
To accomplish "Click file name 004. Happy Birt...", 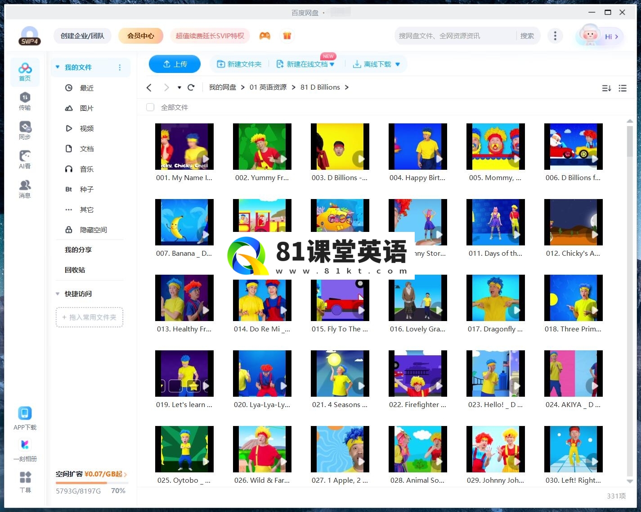I will (x=417, y=177).
